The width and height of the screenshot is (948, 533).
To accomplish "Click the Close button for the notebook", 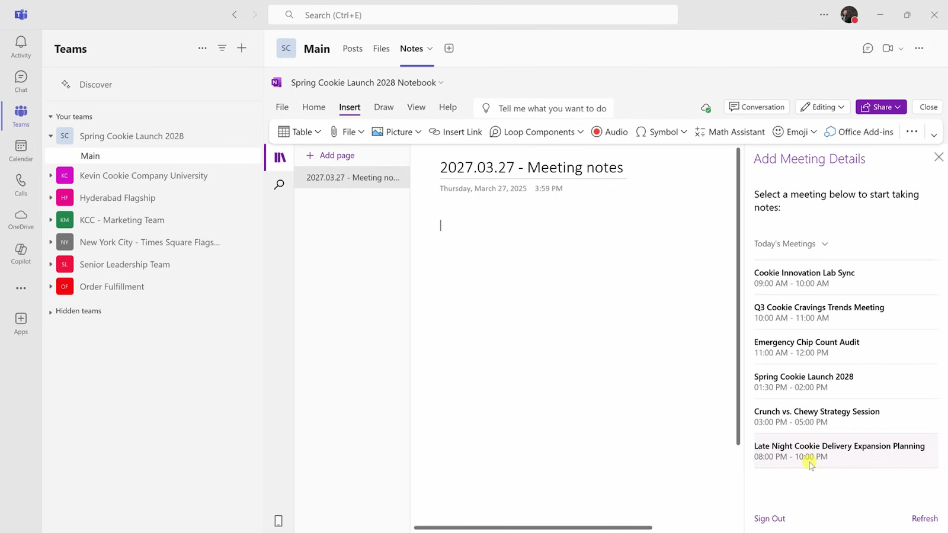I will coord(928,107).
